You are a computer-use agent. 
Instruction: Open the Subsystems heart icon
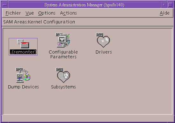pos(63,75)
